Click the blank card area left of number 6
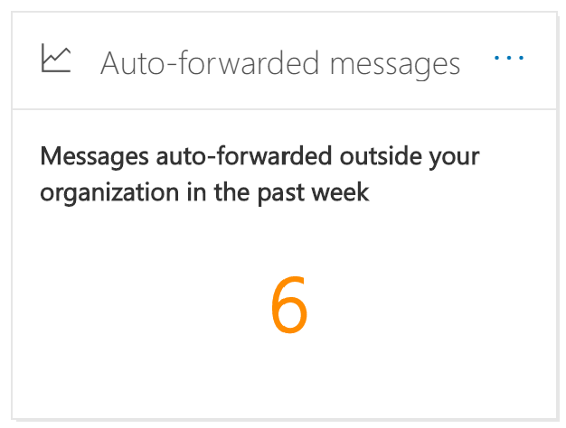 141,304
